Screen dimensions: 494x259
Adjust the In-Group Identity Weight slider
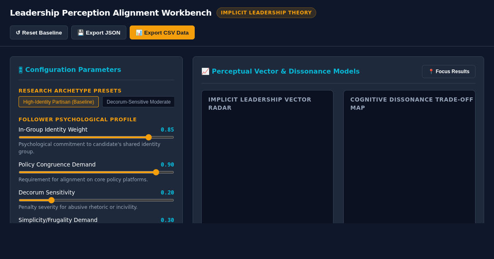click(96, 137)
